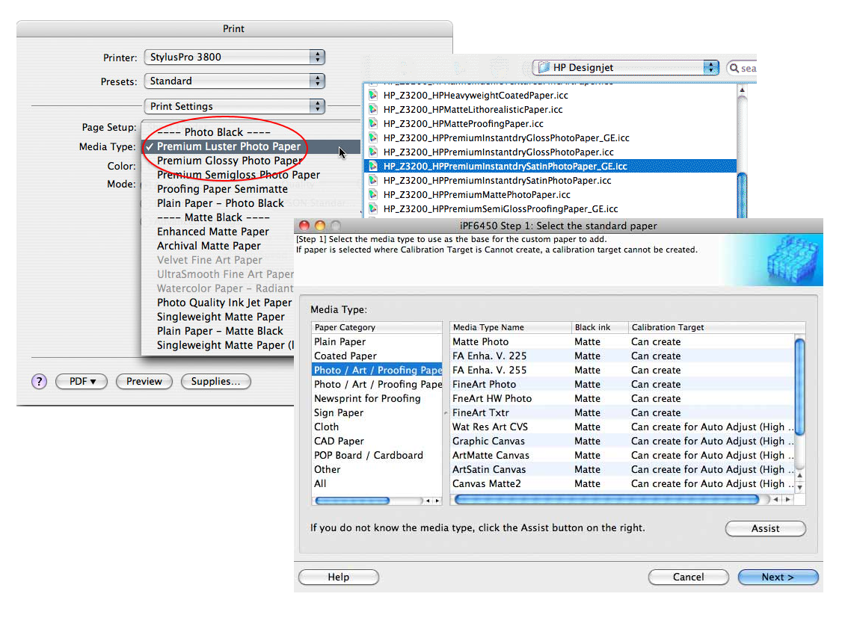Click the folder icon in HP Designjet dropdown
Screen dimensions: 848x635
[x=544, y=67]
